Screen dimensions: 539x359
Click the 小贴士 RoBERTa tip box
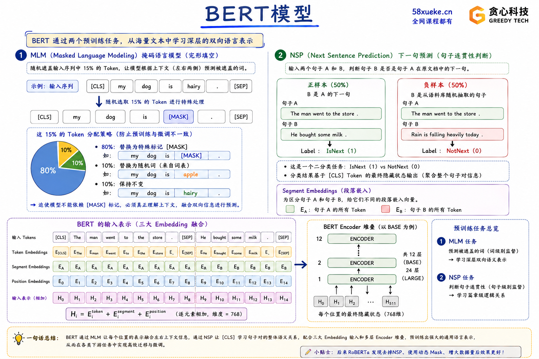(x=411, y=352)
